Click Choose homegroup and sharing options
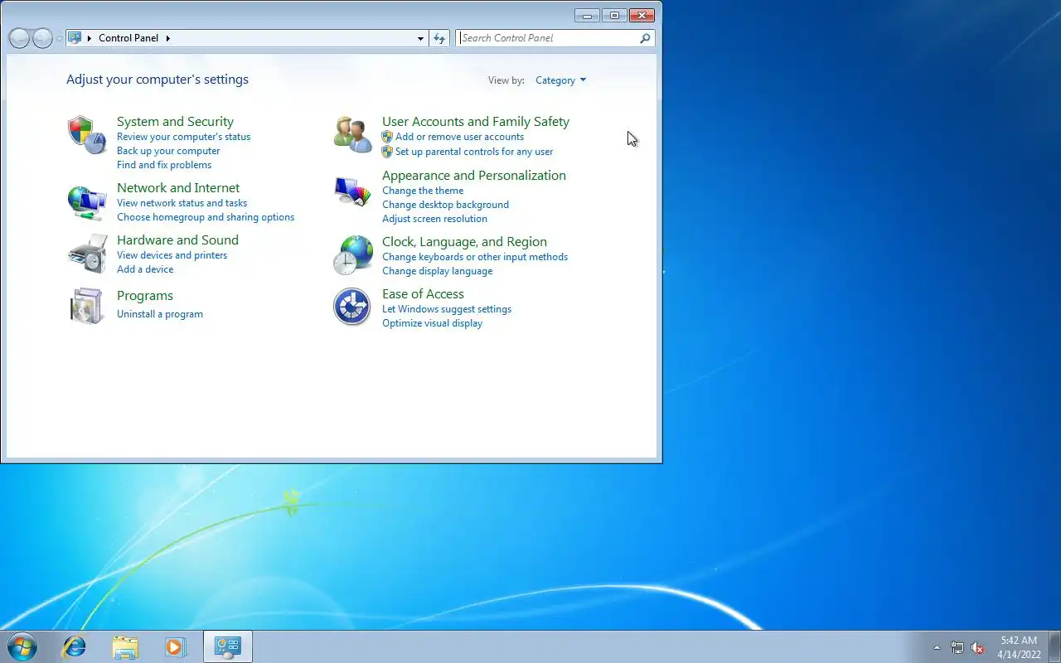 tap(206, 217)
